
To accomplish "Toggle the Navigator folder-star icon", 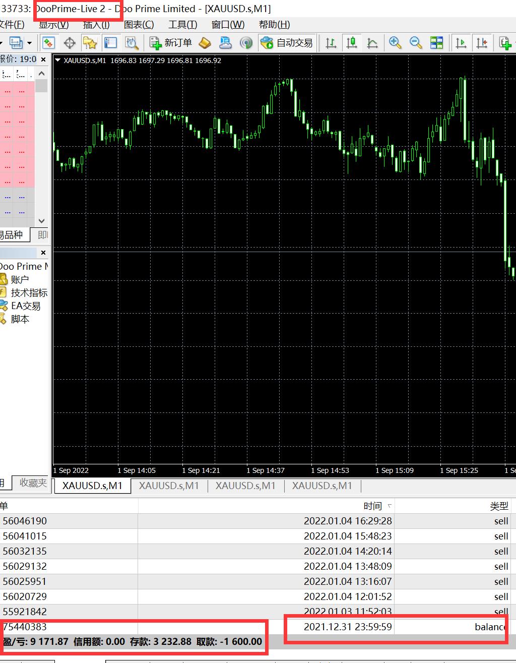I will coord(90,43).
